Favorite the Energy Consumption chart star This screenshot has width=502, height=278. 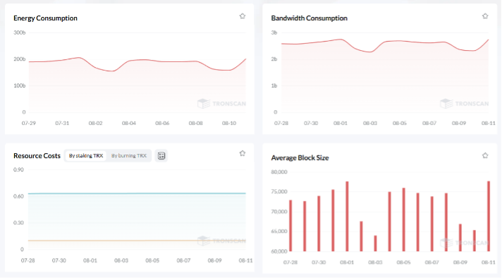[243, 16]
